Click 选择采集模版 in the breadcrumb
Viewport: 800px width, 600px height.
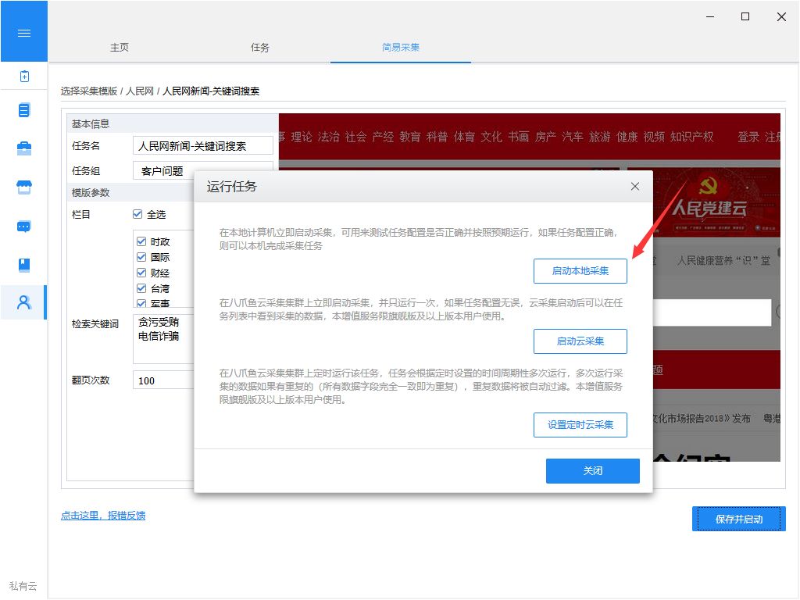pos(89,91)
